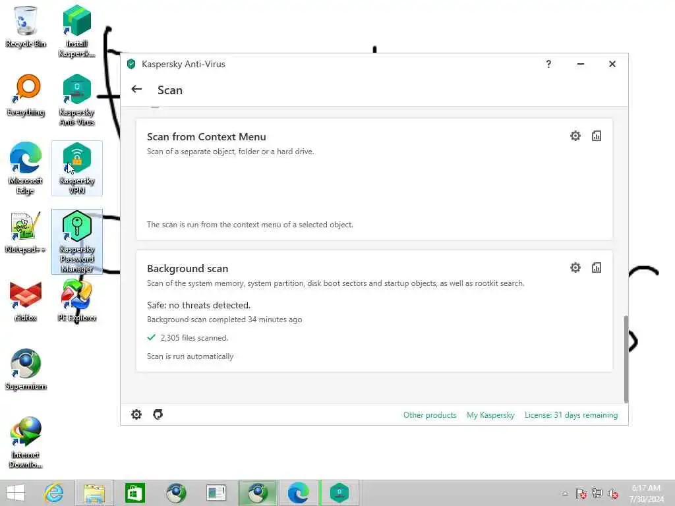Viewport: 675px width, 506px height.
Task: Click the Kaspersky Anti-Virus title text
Action: pos(183,64)
